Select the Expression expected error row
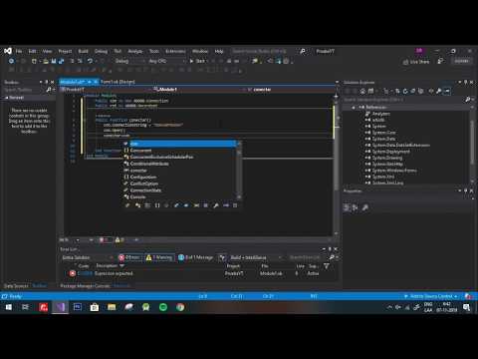Viewport: 478px width, 359px height. tap(196, 273)
